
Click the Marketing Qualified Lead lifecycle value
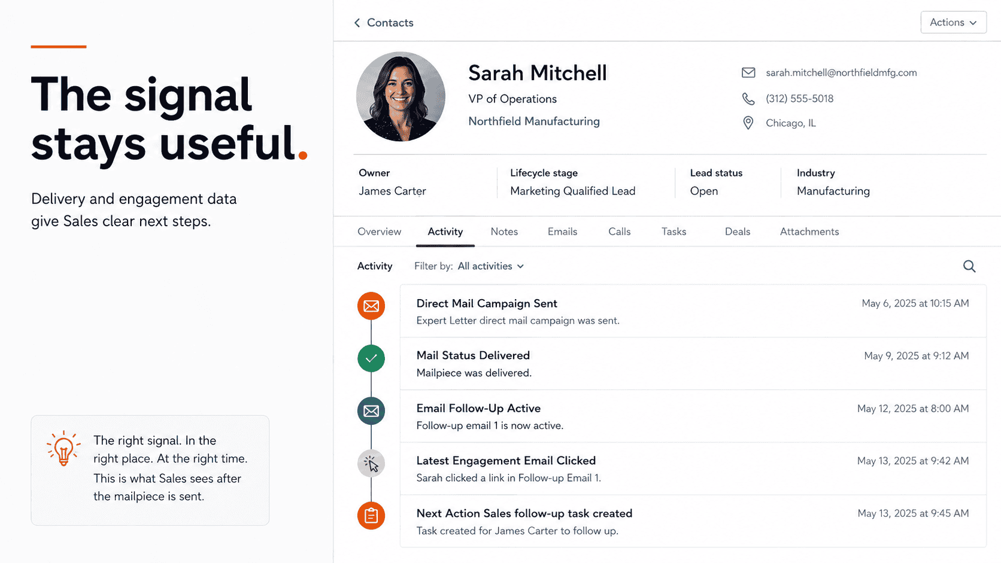pyautogui.click(x=572, y=191)
